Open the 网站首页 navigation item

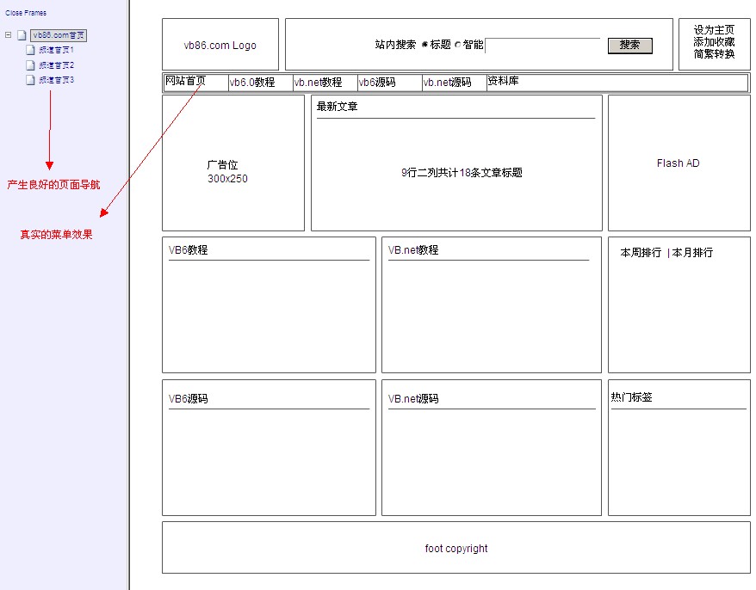click(185, 81)
